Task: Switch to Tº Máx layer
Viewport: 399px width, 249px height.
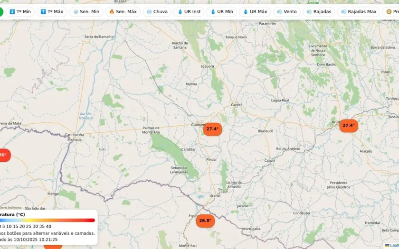Action: click(52, 12)
